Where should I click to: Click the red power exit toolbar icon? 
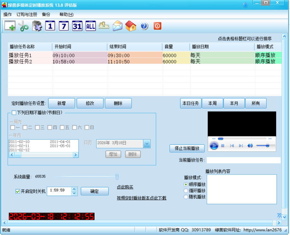(x=157, y=26)
